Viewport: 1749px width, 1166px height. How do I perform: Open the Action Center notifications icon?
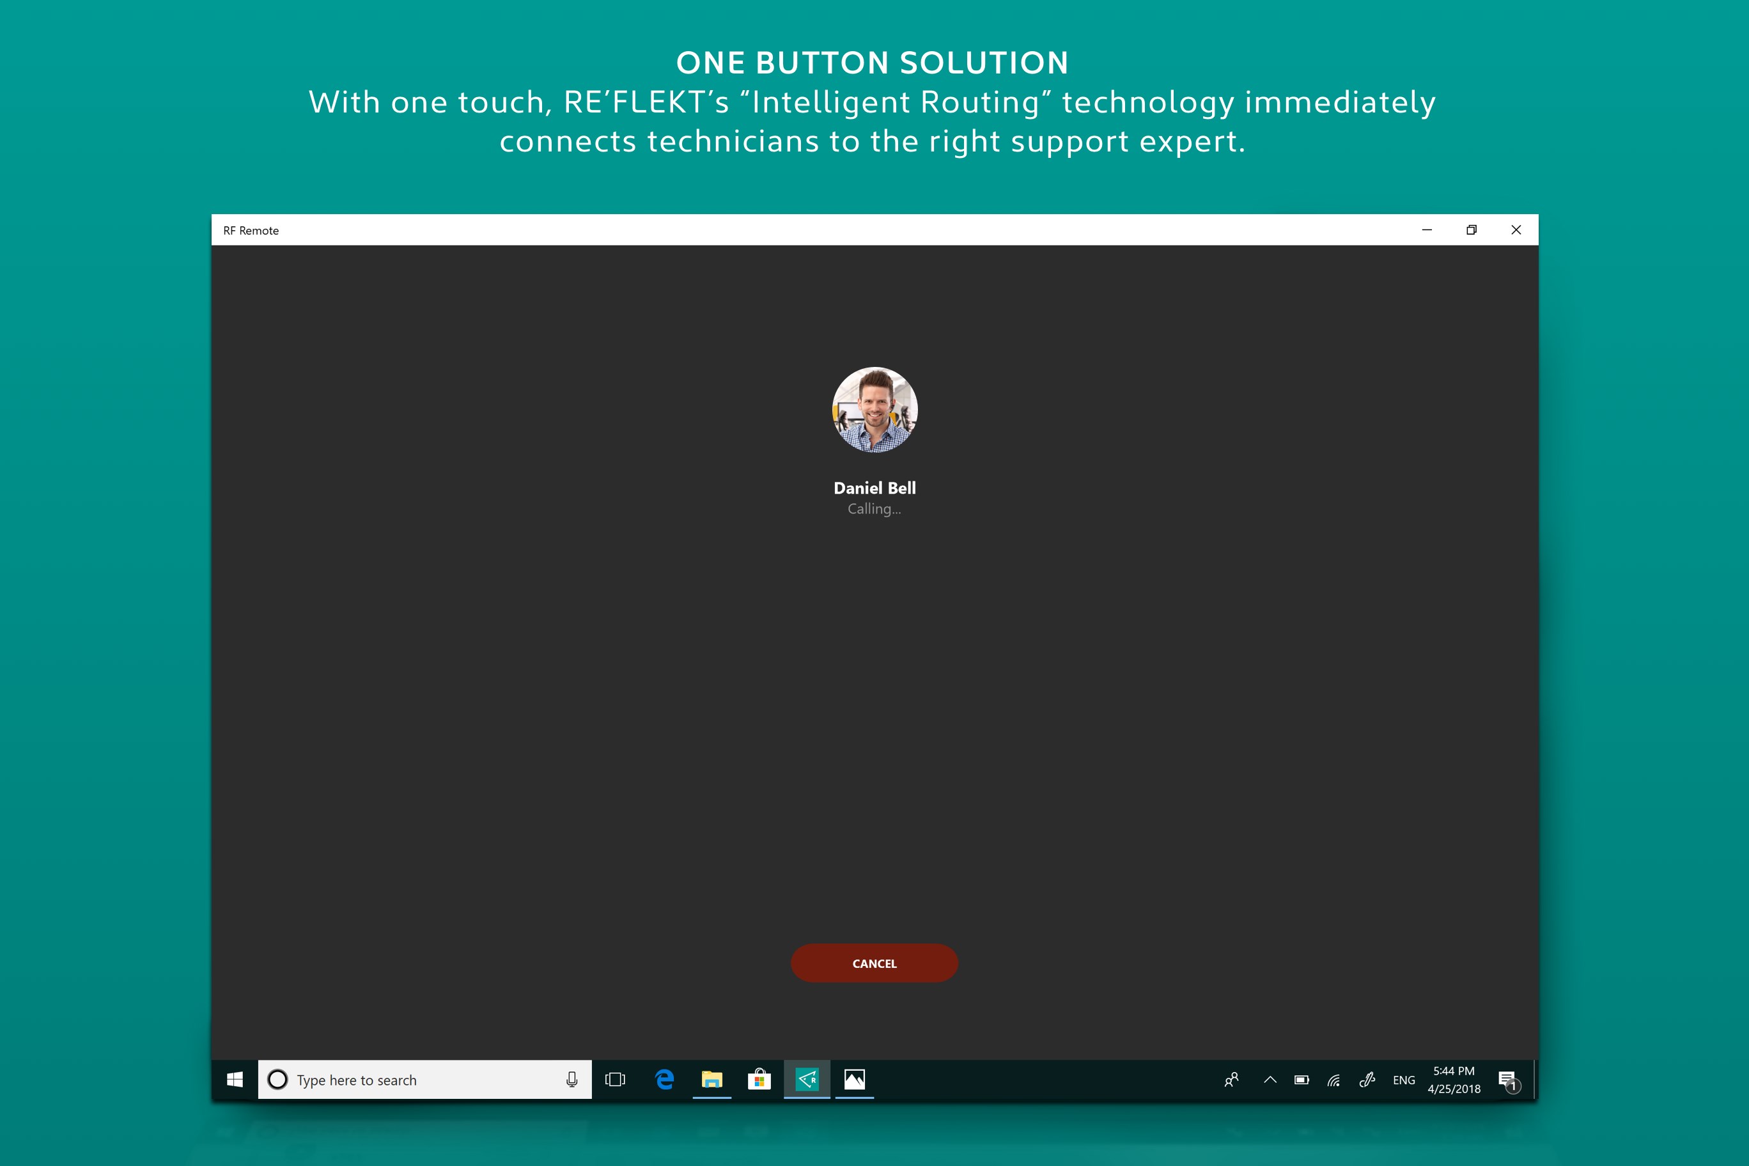[x=1507, y=1080]
